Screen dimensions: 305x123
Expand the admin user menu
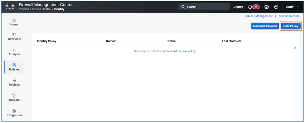292,7
